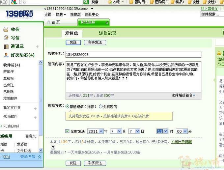Open the 收藏 dropdown arrow
The height and width of the screenshot is (170, 224).
coord(123,2)
